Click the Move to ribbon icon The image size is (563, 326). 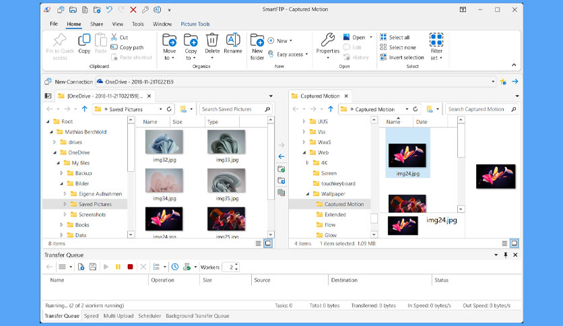pos(169,40)
